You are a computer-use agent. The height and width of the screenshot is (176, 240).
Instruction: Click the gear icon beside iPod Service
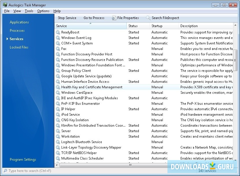pyautogui.click(x=58, y=115)
